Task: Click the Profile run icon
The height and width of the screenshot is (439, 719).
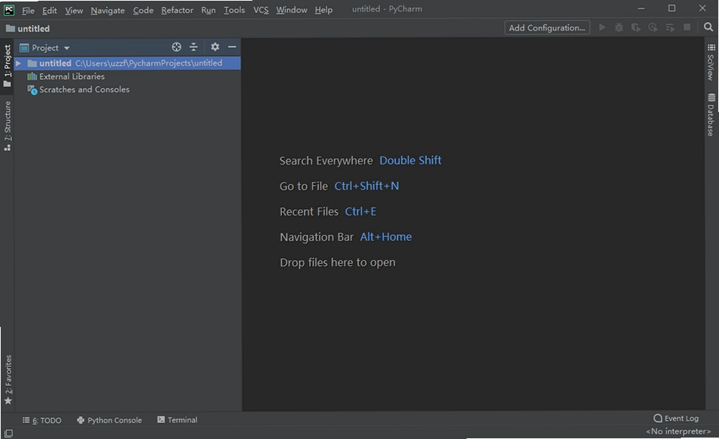Action: pos(653,27)
